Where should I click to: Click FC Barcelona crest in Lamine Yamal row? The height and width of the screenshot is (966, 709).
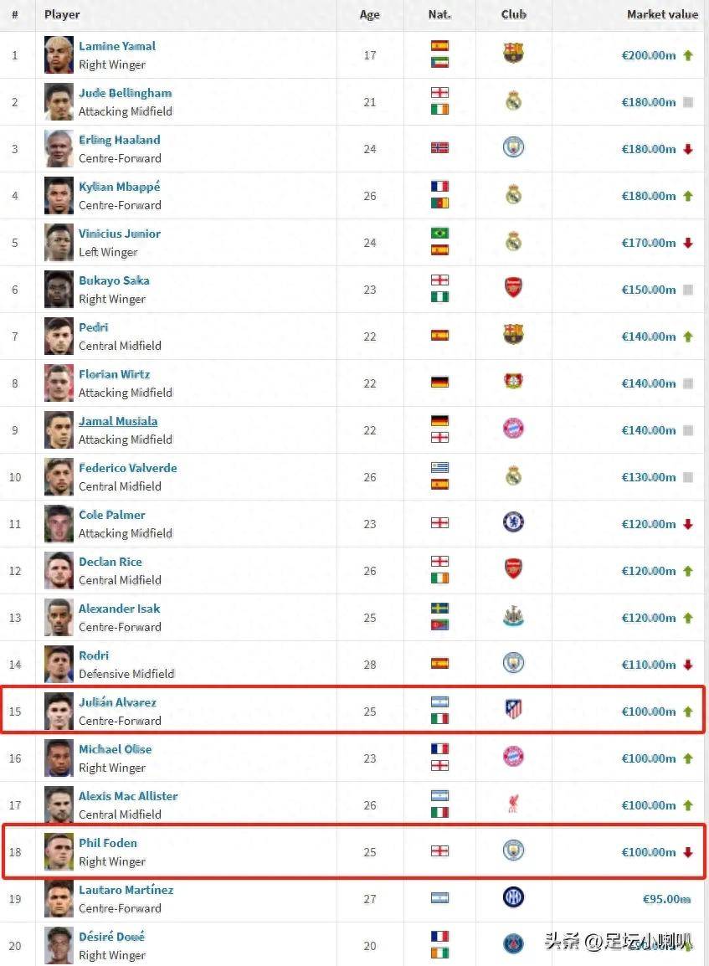point(513,54)
